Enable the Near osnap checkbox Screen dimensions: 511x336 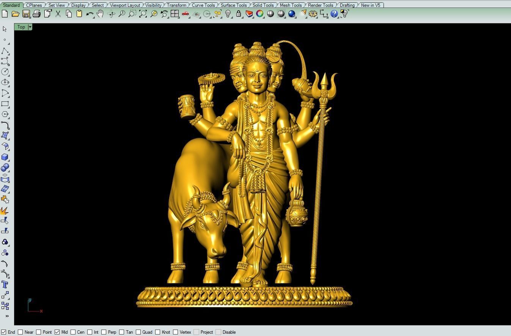(20, 332)
